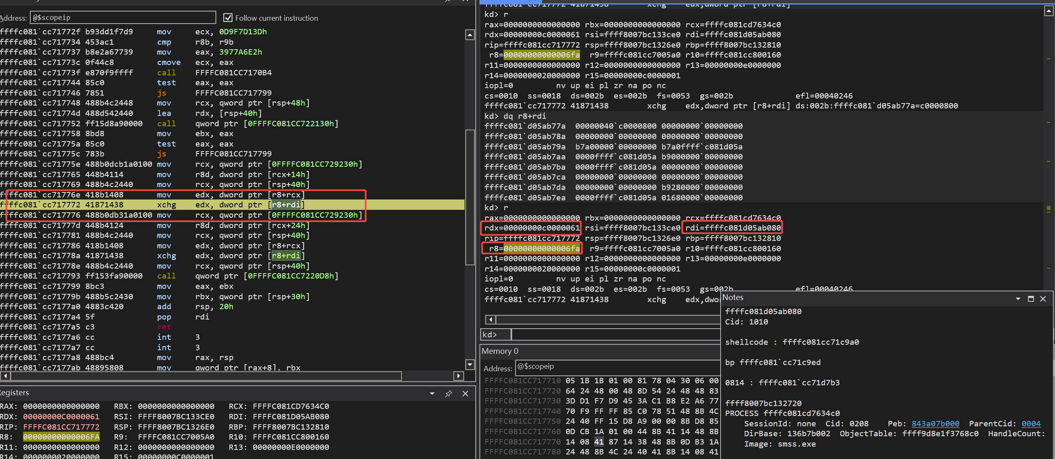Image resolution: width=1055 pixels, height=459 pixels.
Task: Open the ParentCid link 0004
Action: click(1031, 423)
